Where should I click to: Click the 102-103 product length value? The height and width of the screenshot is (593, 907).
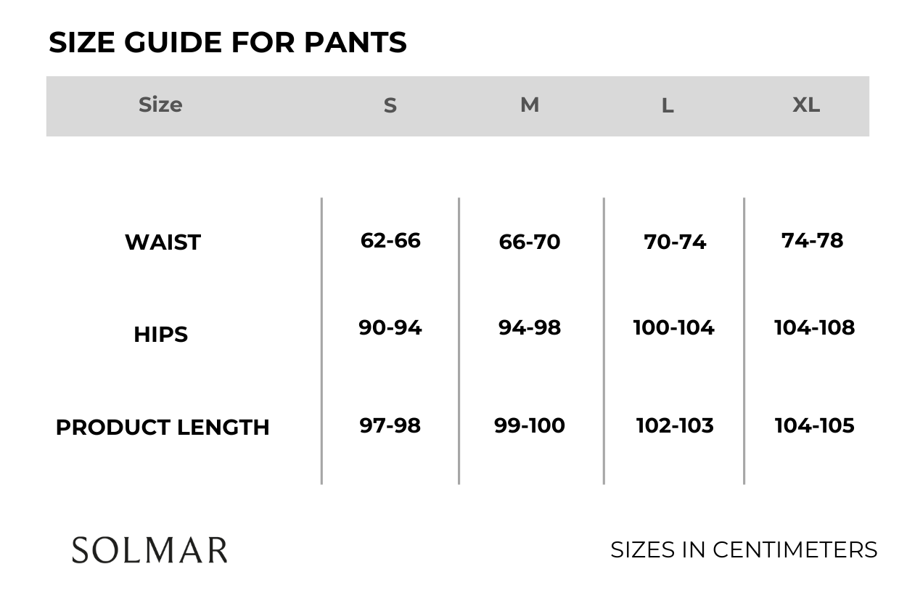point(675,425)
